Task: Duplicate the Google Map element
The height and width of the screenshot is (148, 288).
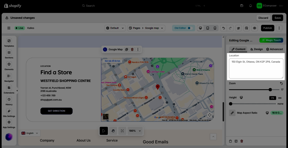Action: pyautogui.click(x=127, y=49)
